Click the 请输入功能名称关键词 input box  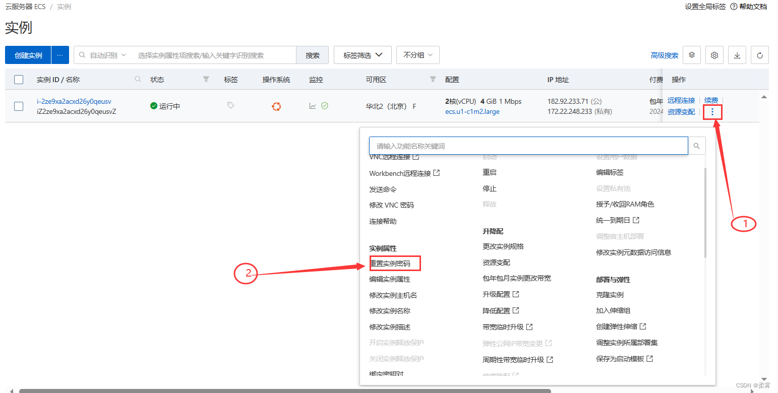[x=528, y=146]
